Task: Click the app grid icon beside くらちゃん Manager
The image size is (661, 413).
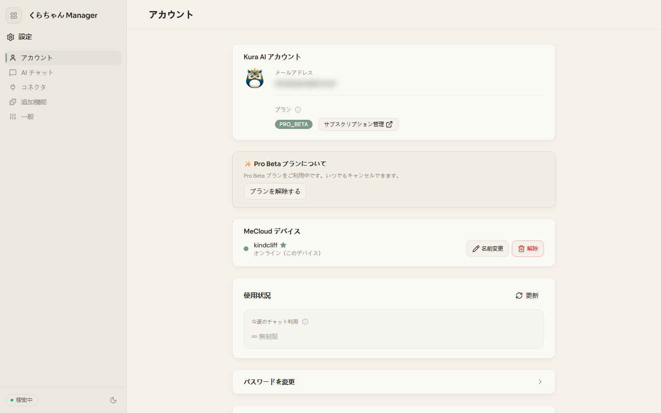Action: coord(14,16)
